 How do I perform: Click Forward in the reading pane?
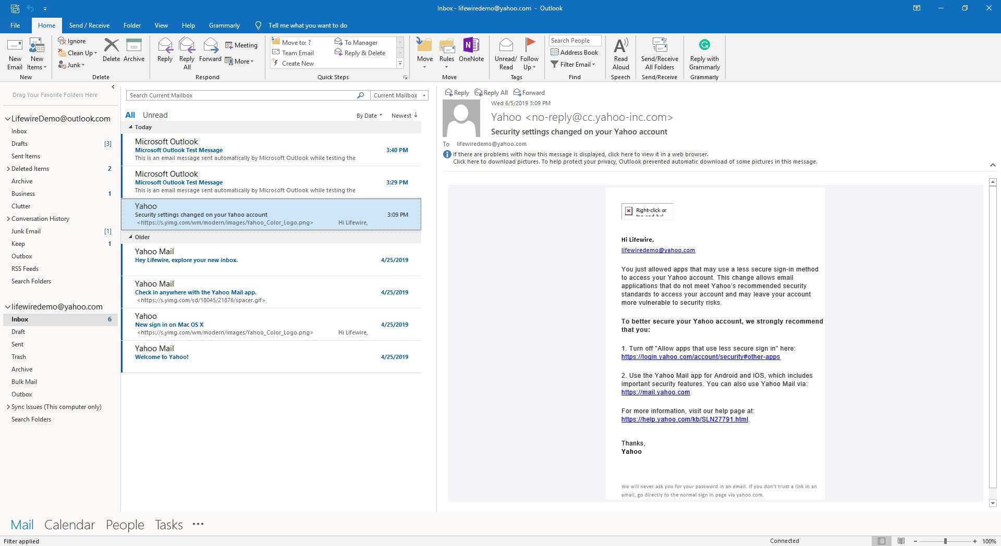(x=529, y=93)
